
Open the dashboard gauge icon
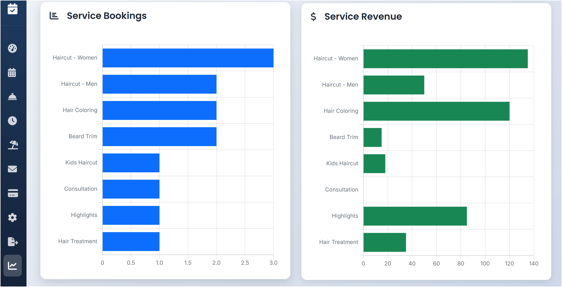12,48
